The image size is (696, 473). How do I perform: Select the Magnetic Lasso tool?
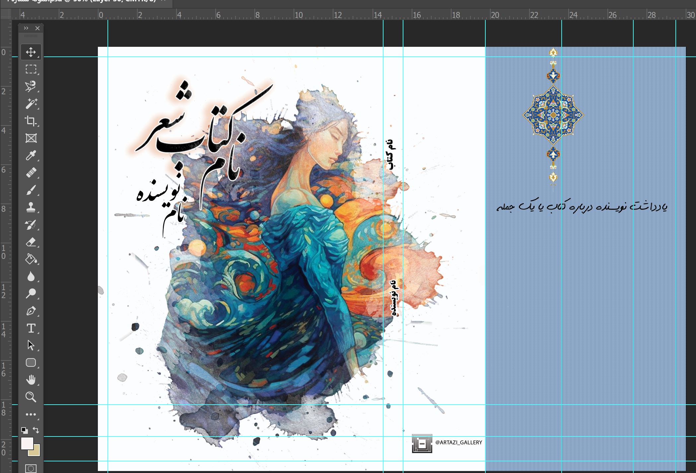(x=31, y=86)
